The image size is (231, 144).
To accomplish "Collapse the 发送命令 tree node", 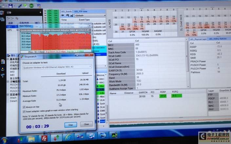I will tap(8, 95).
